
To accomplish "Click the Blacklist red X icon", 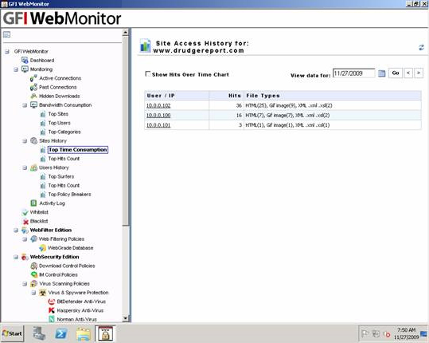I will point(25,221).
